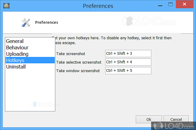Image resolution: width=196 pixels, height=130 pixels.
Task: Select Behaviour in the category list
Action: pyautogui.click(x=30, y=47)
